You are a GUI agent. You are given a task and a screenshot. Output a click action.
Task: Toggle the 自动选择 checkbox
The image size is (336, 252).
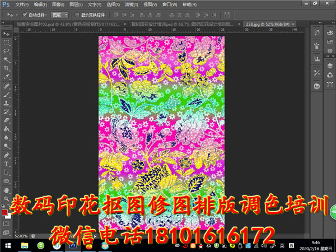coord(25,15)
